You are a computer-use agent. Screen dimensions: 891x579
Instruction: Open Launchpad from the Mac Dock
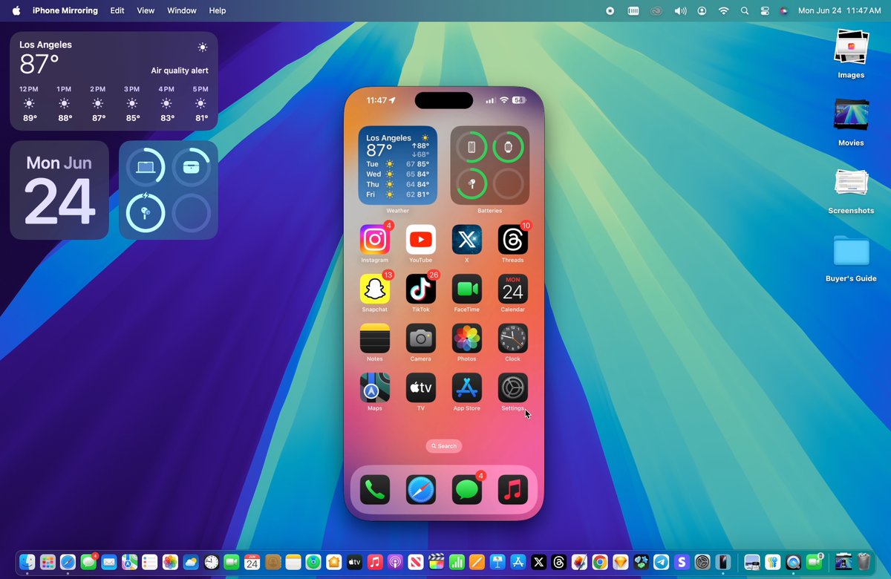pos(48,562)
